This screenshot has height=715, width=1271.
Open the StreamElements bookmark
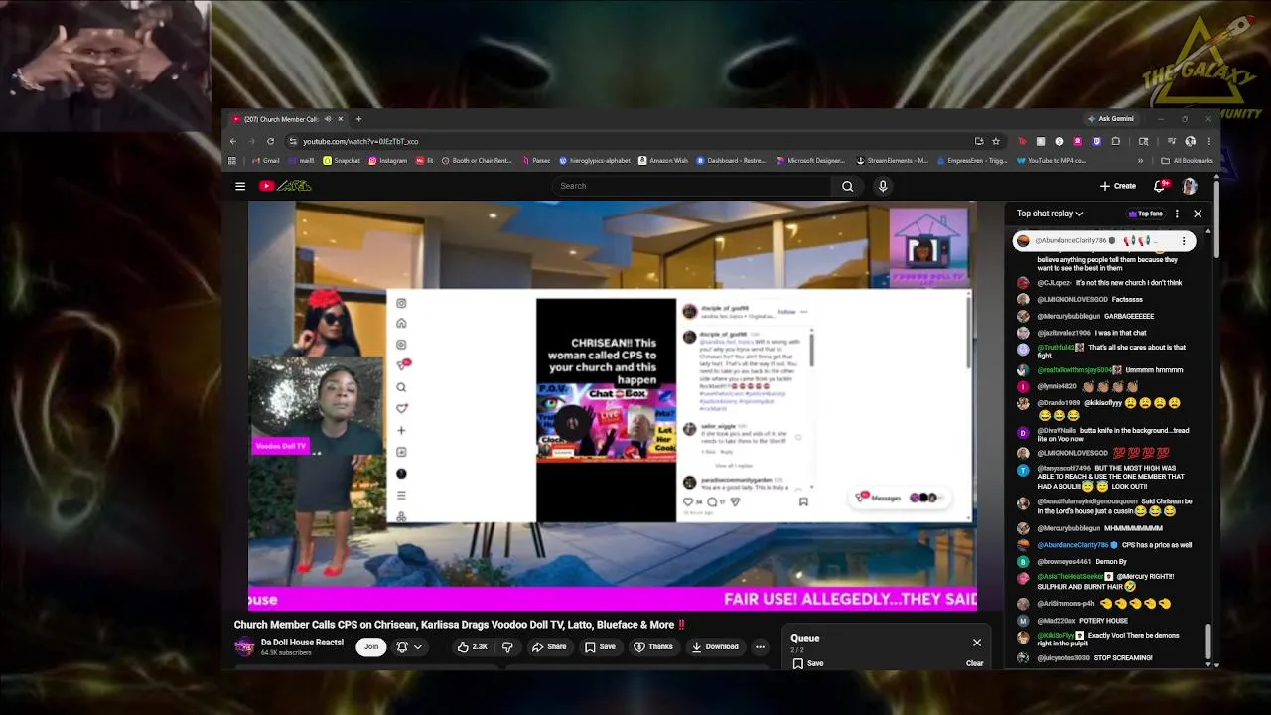pos(892,160)
